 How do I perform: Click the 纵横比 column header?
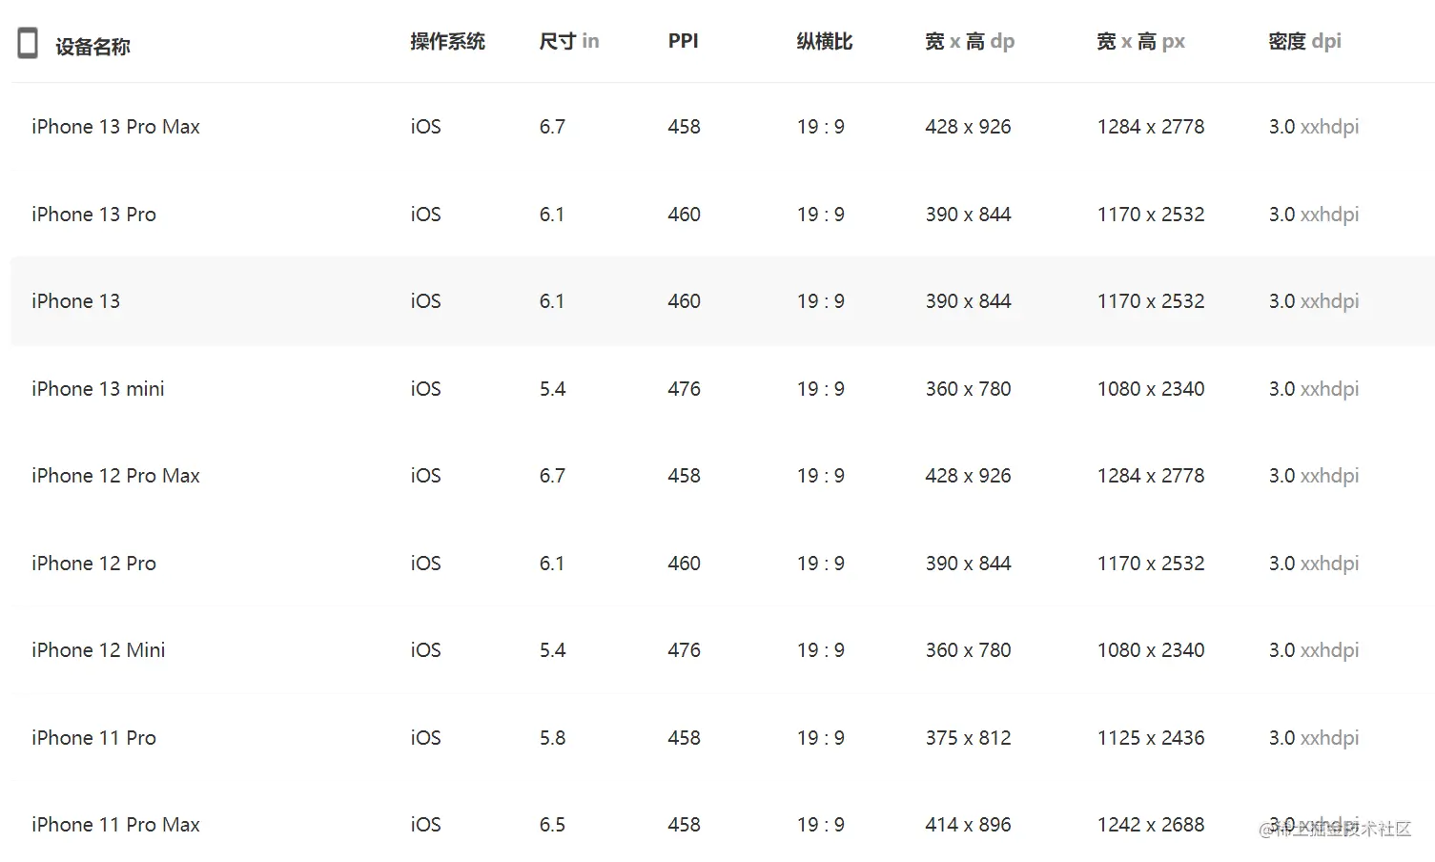(824, 41)
